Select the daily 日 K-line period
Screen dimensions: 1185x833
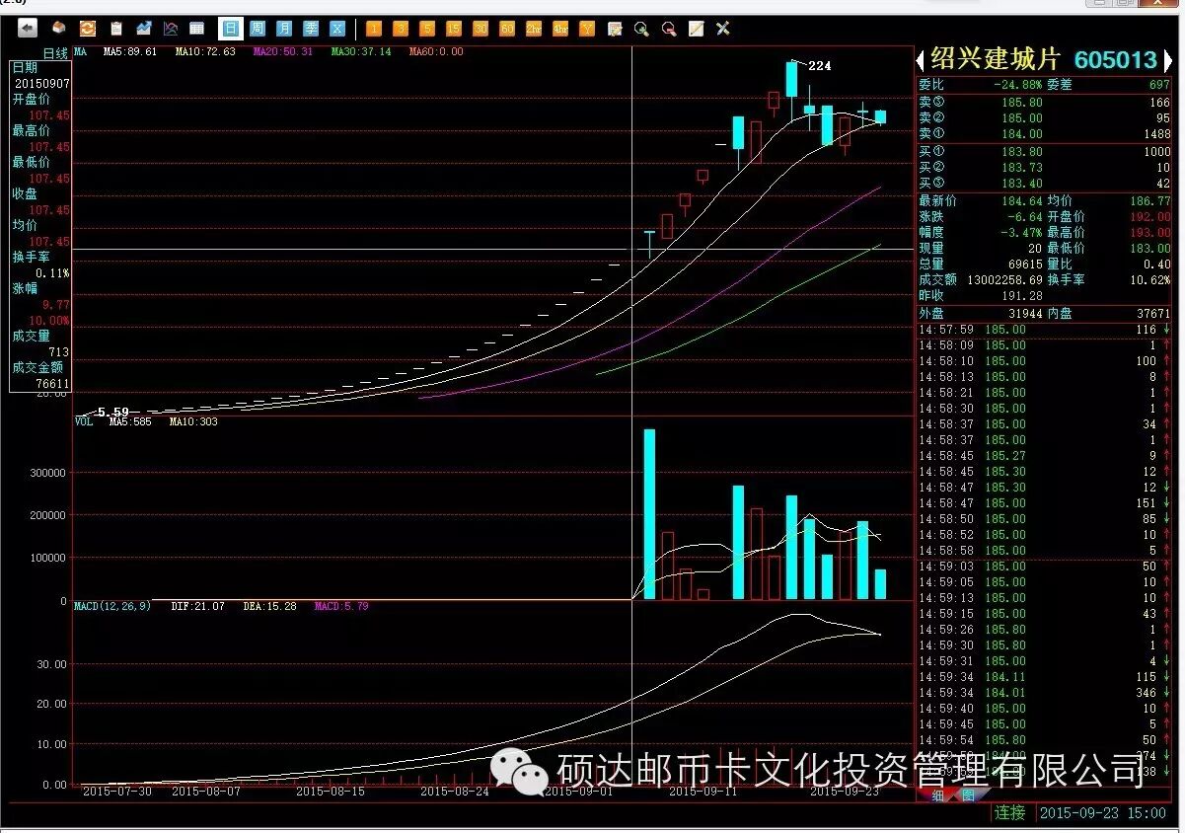(230, 29)
